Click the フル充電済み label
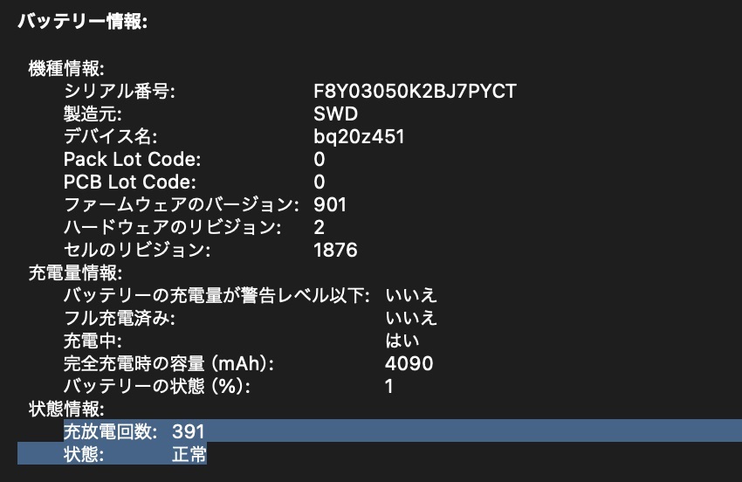 click(x=120, y=318)
